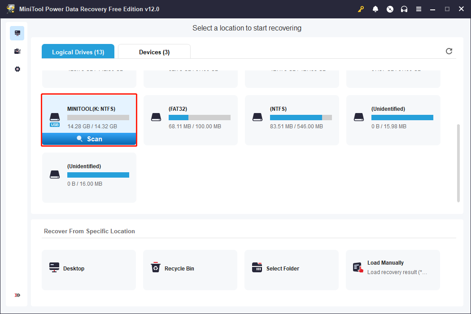Open the notifications bell
This screenshot has width=471, height=314.
click(375, 9)
